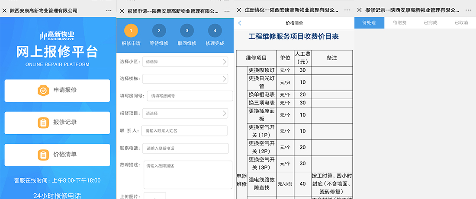Screen dimensions: 476x199
Task: Close the 报修申请 page with X icon
Action: [122, 10]
